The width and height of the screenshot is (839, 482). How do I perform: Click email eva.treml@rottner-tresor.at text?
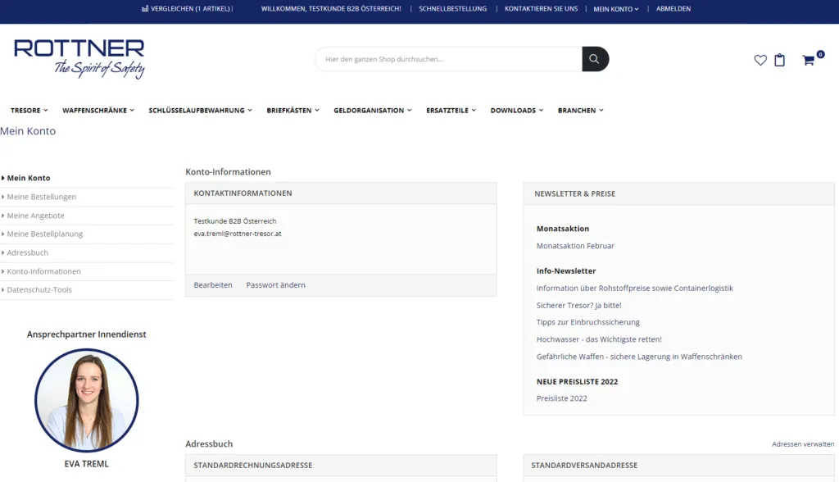point(238,234)
